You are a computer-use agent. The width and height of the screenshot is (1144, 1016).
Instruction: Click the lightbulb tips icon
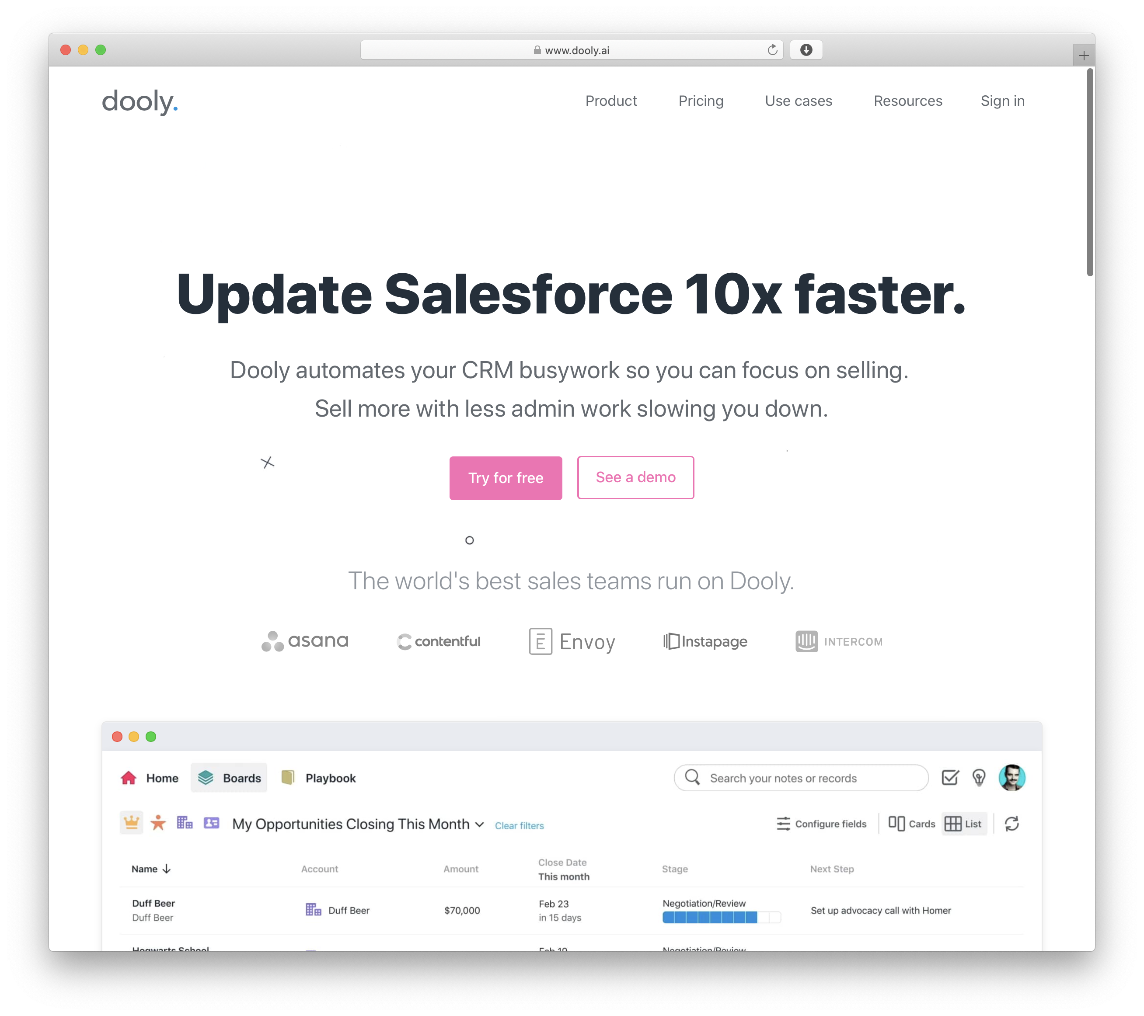point(979,778)
